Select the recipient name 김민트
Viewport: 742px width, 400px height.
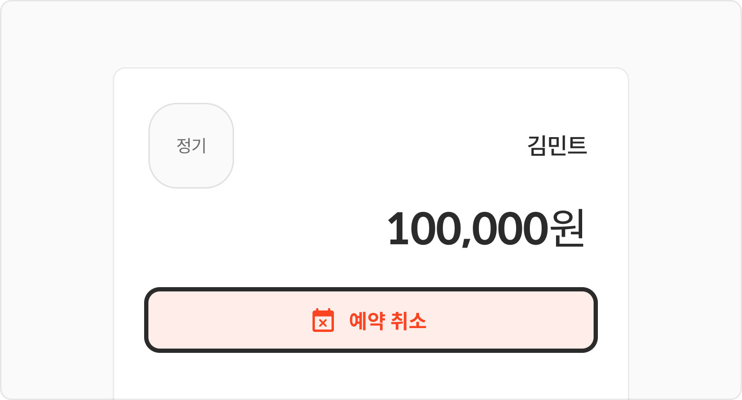coord(557,146)
